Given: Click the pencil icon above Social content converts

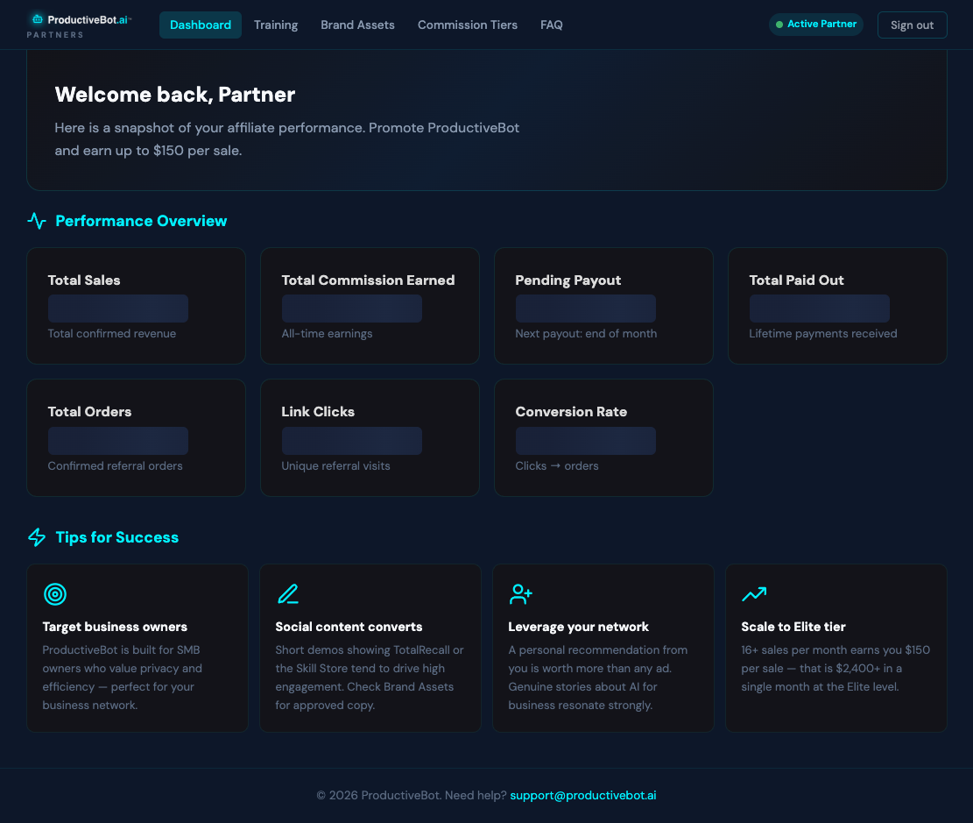Looking at the screenshot, I should 288,594.
